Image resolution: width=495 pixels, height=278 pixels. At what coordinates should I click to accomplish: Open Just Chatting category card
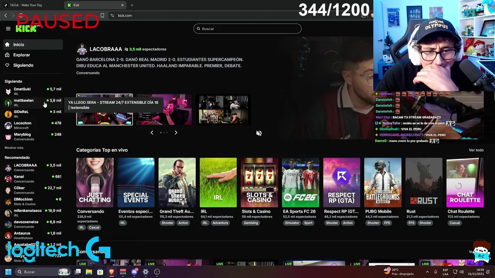[95, 183]
